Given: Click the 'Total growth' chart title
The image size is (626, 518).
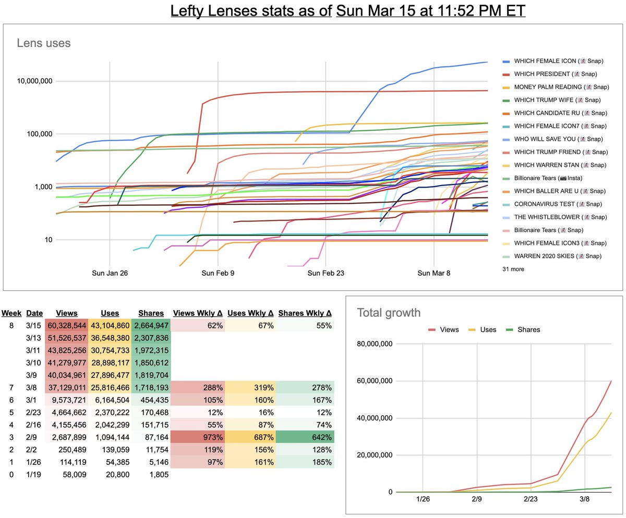Looking at the screenshot, I should (389, 313).
